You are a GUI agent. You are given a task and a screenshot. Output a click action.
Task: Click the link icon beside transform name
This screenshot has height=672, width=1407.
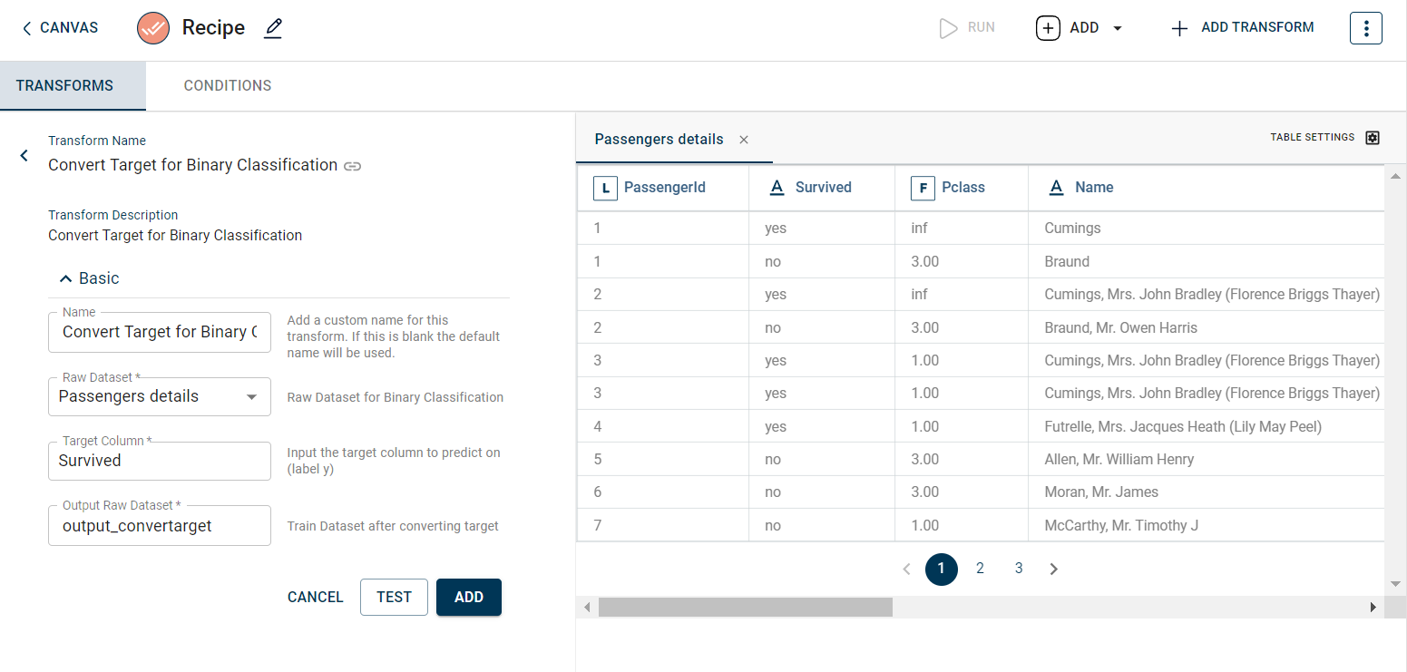pos(353,166)
